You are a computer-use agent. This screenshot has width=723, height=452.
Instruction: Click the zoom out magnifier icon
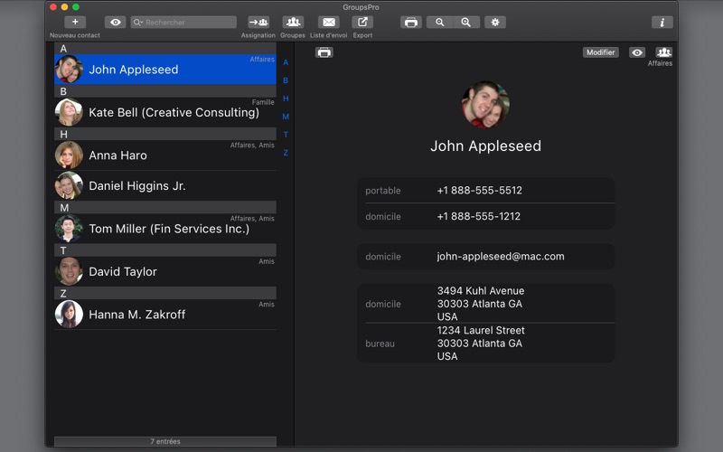(x=440, y=22)
